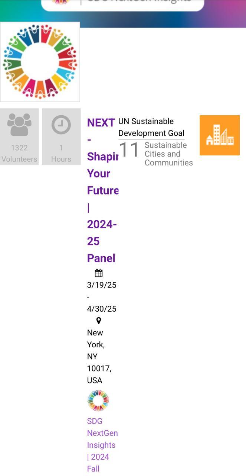
Task: Select the Sustainable Cities and Communities text
Action: pos(168,154)
